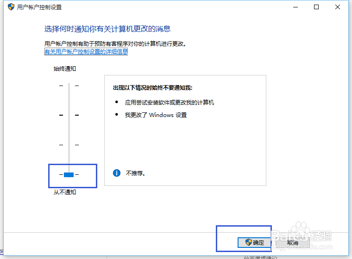Click window title 用户帐户控制设置

click(x=39, y=7)
